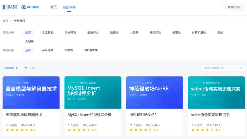Click the breadcrumb chevron separator icon
This screenshot has width=247, height=139.
coord(11,21)
